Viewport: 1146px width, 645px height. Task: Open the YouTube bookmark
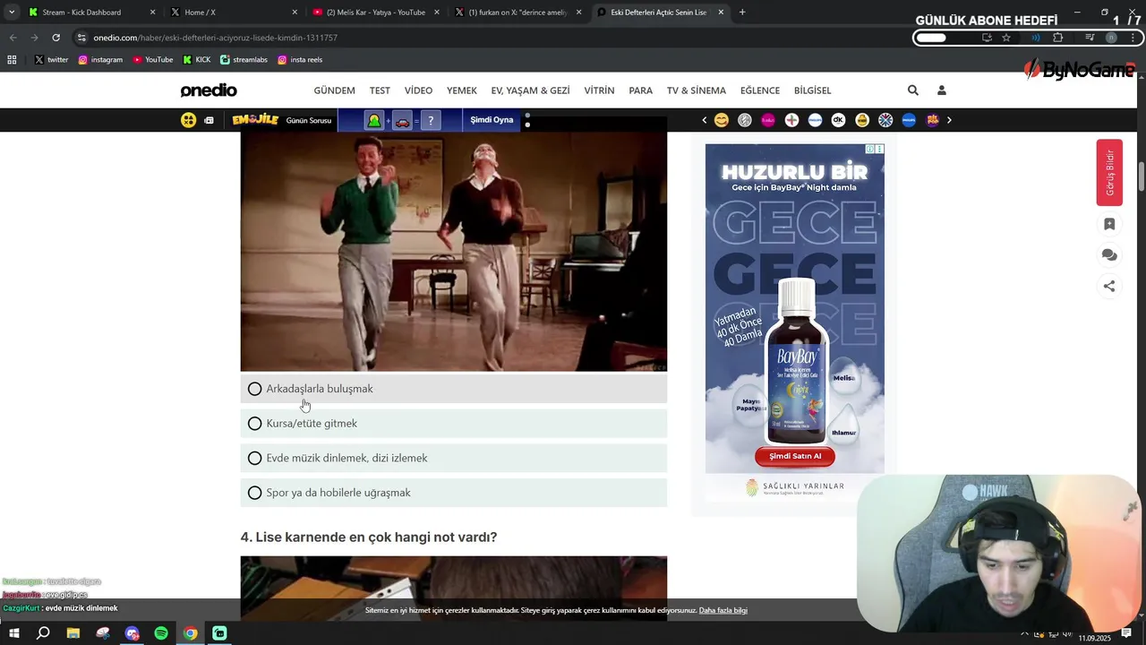(152, 60)
